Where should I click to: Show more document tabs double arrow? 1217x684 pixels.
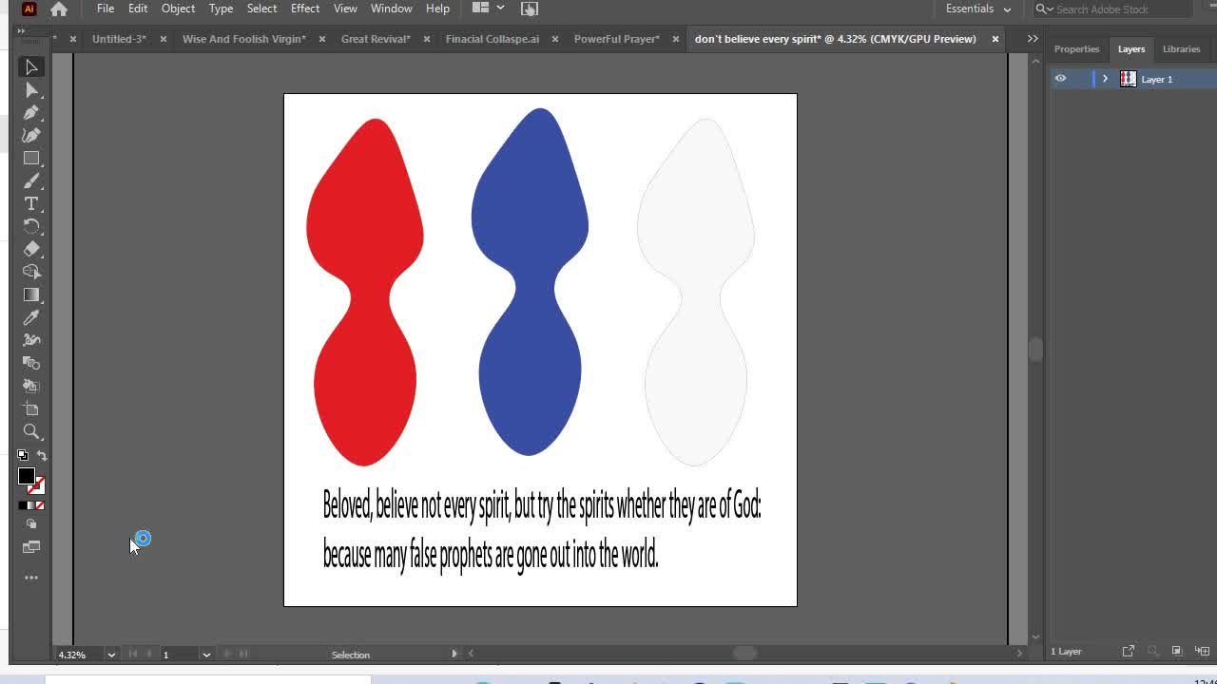1033,39
